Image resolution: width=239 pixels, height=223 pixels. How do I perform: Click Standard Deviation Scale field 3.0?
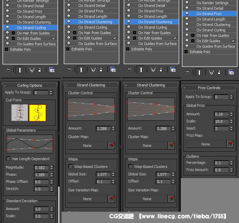(41, 216)
